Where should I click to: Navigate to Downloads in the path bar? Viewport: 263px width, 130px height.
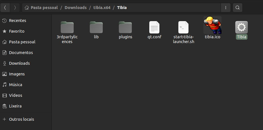tap(76, 8)
